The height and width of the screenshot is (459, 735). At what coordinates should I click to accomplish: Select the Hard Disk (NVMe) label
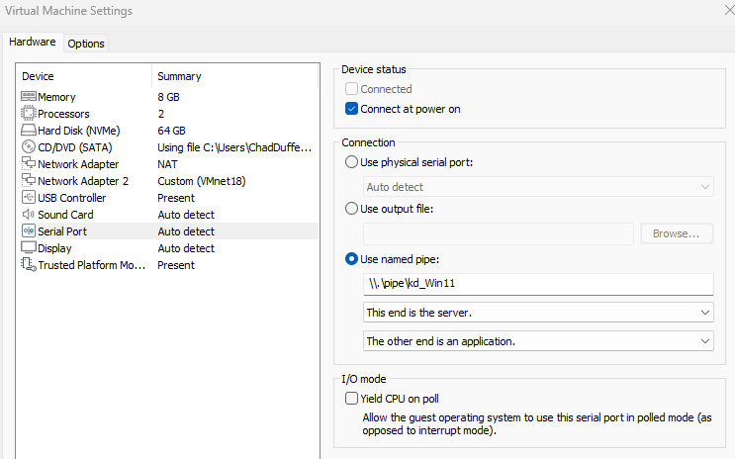(x=79, y=131)
